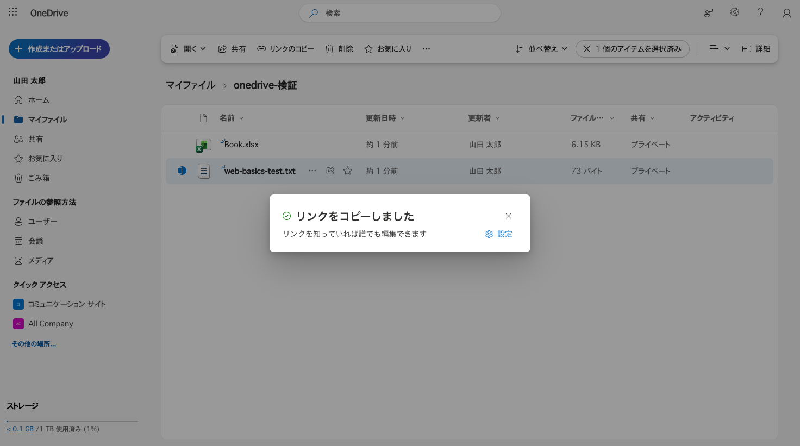Viewport: 800px width, 446px height.
Task: Open ファイル size column dropdown
Action: pos(592,118)
